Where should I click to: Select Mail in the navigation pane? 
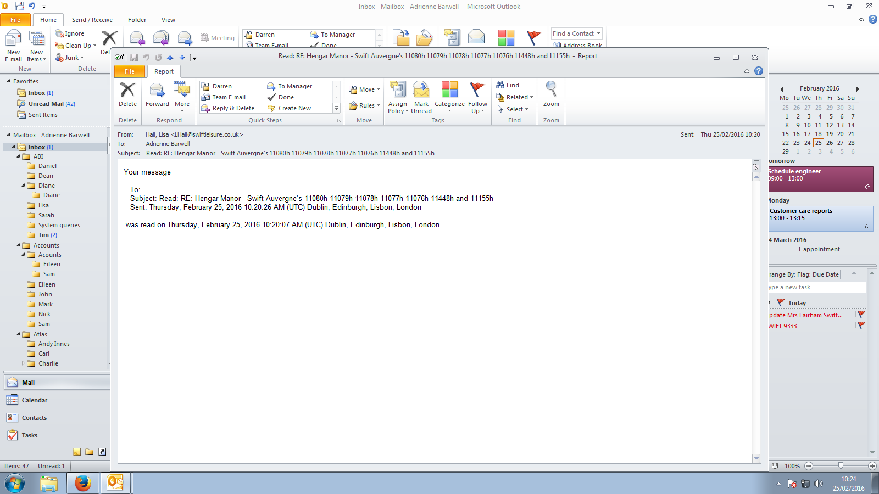click(x=57, y=383)
